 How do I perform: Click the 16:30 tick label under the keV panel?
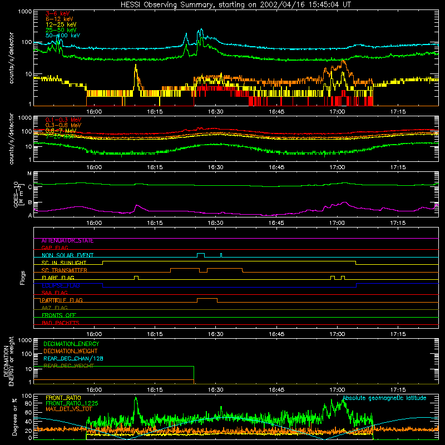pos(216,112)
